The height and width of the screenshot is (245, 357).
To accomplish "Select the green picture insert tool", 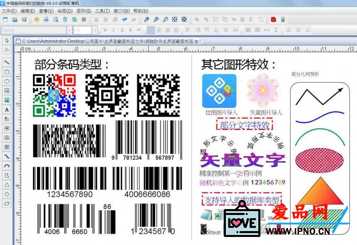I will (x=7, y=100).
